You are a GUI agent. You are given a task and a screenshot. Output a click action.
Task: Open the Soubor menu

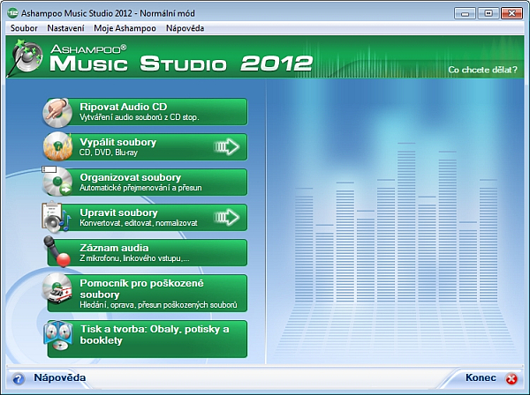coord(24,28)
